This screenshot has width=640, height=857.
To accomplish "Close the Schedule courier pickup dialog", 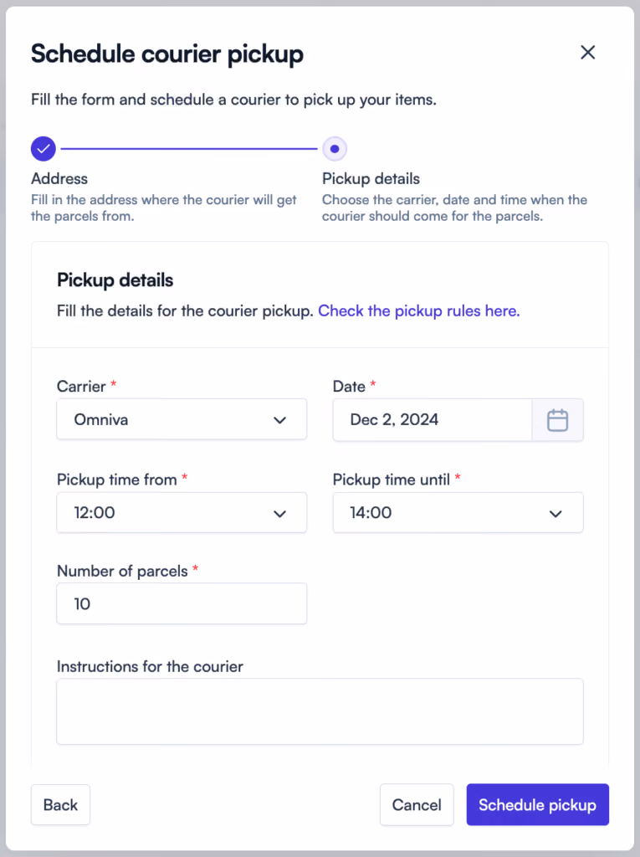I will tap(587, 53).
